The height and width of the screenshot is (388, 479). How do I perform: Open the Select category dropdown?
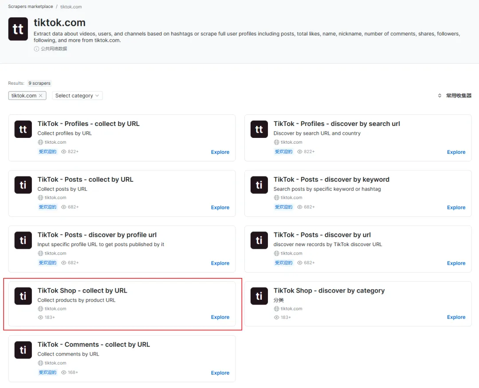pos(77,96)
